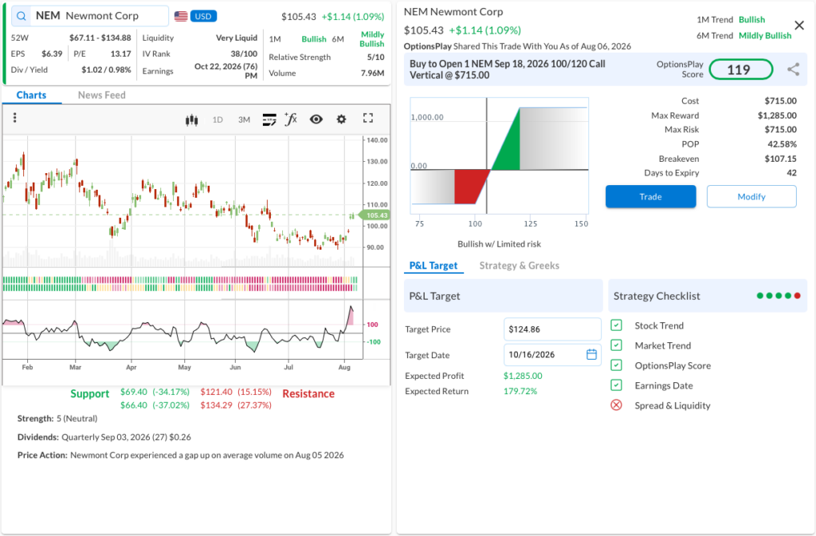The height and width of the screenshot is (536, 816).
Task: Click the Modify button
Action: point(751,196)
